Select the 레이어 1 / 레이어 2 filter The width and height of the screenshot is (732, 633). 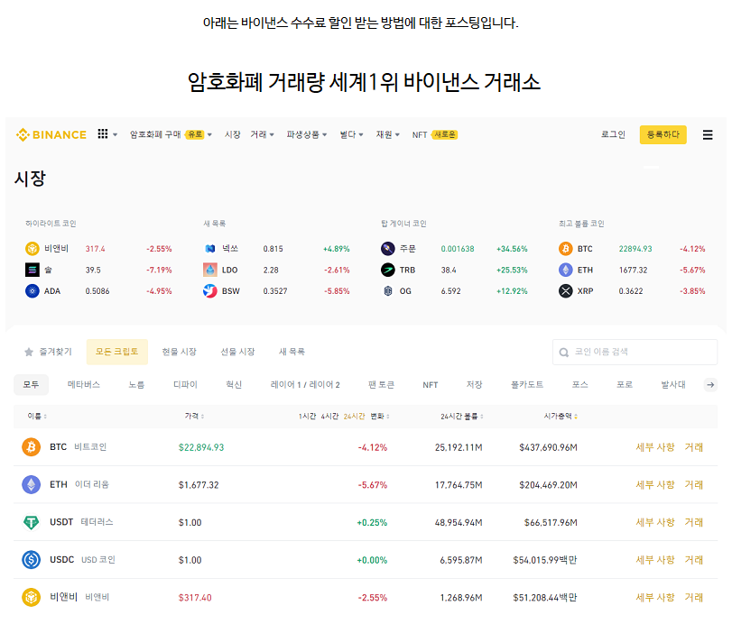[305, 385]
